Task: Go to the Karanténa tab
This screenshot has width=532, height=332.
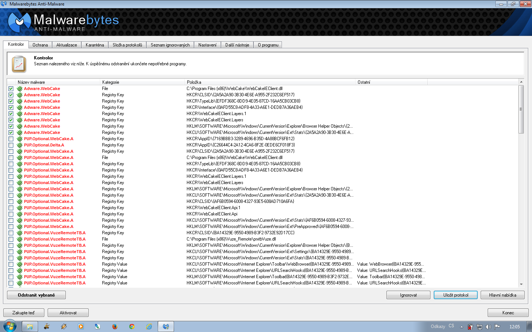Action: [x=95, y=45]
